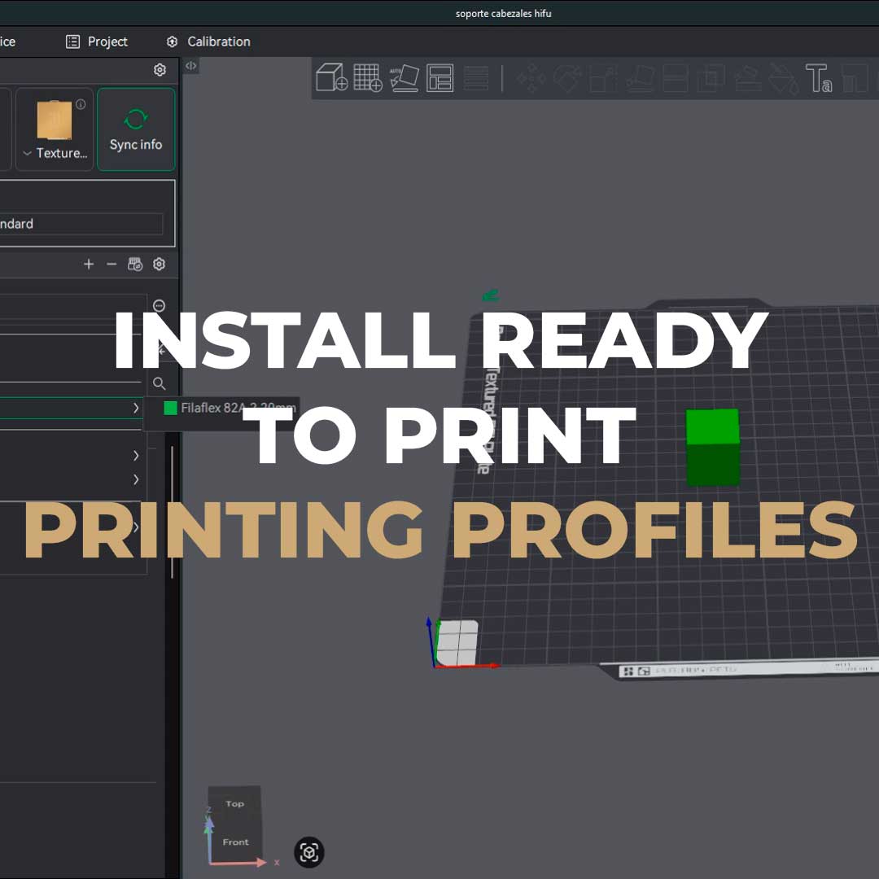879x879 pixels.
Task: Click the Arrange objects layout icon
Action: [439, 78]
